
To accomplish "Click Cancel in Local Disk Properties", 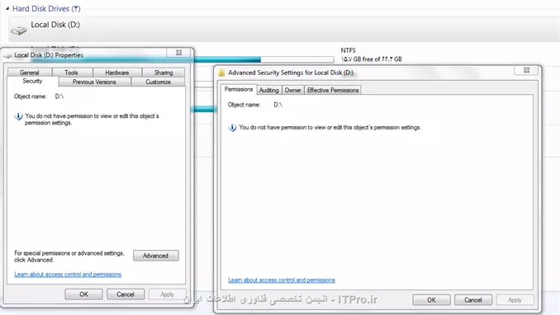I will point(126,294).
